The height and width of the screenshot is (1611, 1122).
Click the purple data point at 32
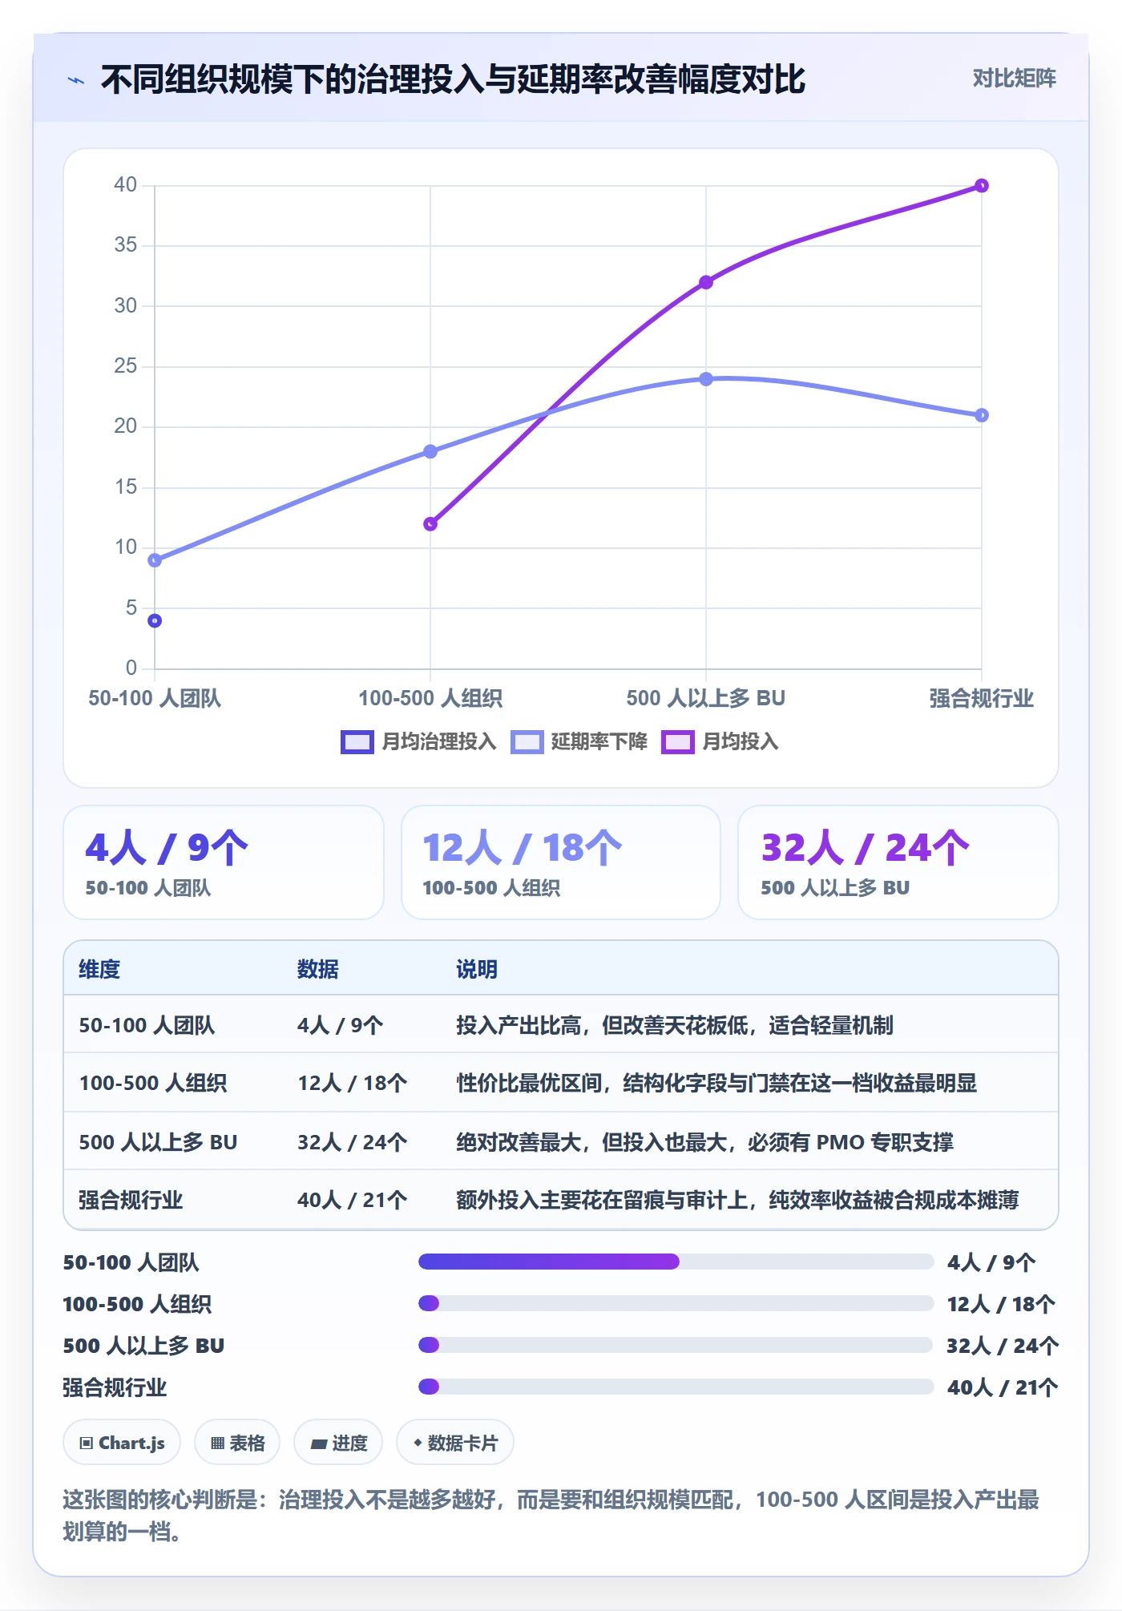(x=706, y=282)
